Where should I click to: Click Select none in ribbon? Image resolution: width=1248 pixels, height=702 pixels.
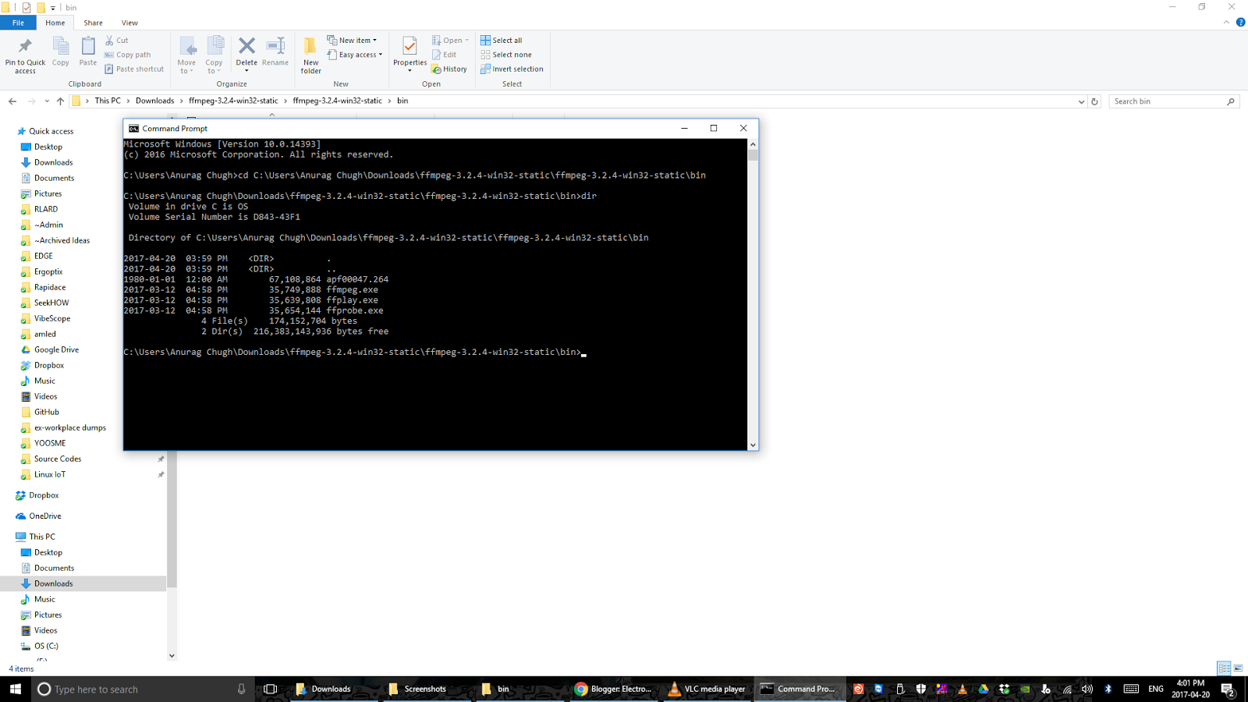tap(506, 55)
